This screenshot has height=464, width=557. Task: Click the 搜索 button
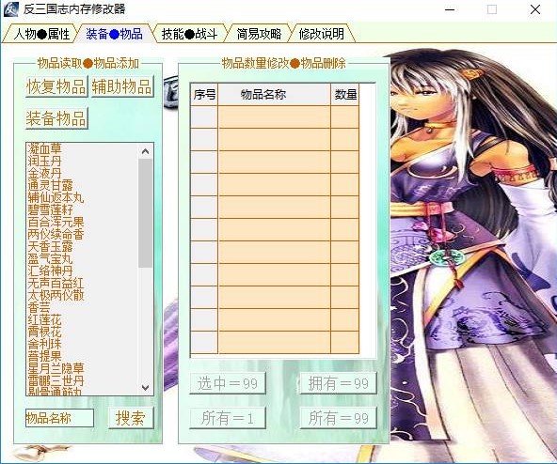click(x=131, y=418)
